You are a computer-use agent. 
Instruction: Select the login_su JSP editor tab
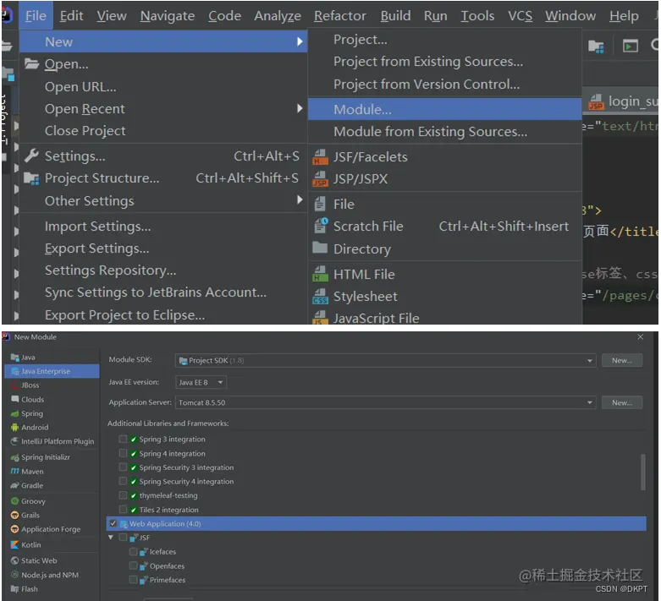click(622, 101)
